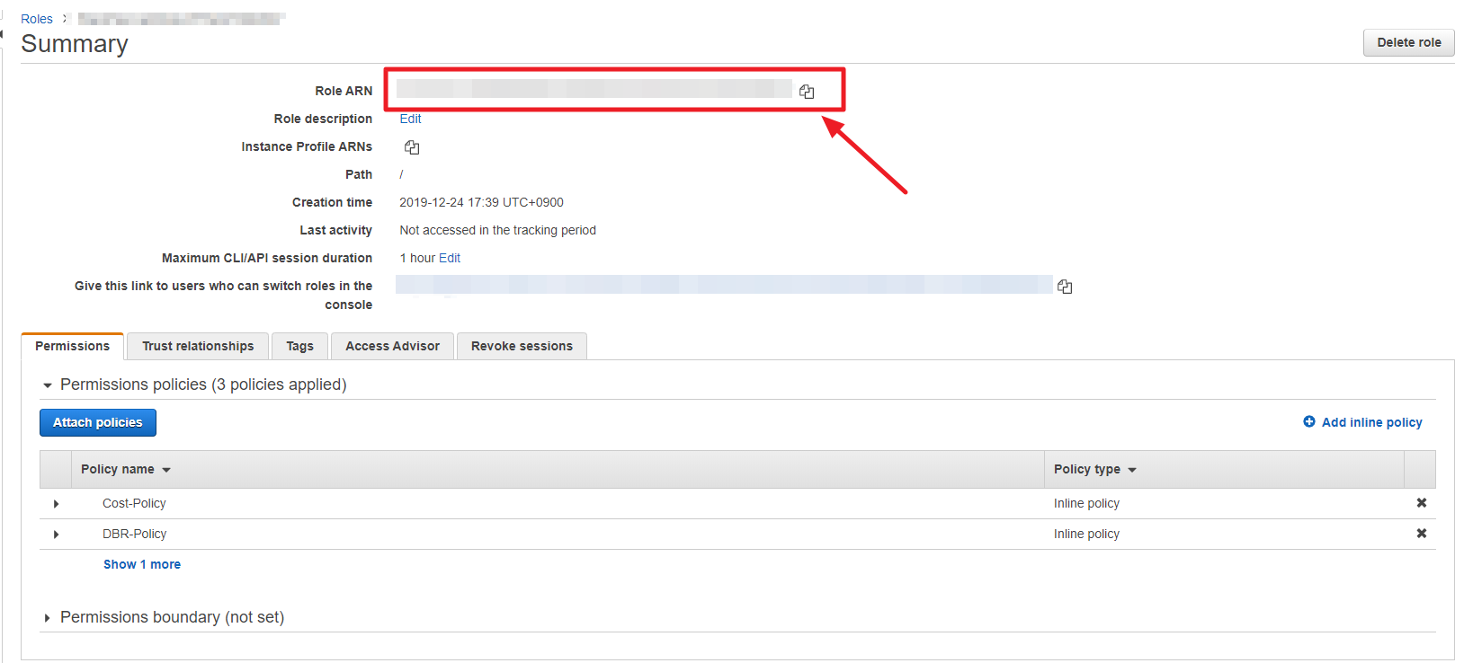This screenshot has height=663, width=1464.
Task: Click the Add inline policy link
Action: [1370, 422]
